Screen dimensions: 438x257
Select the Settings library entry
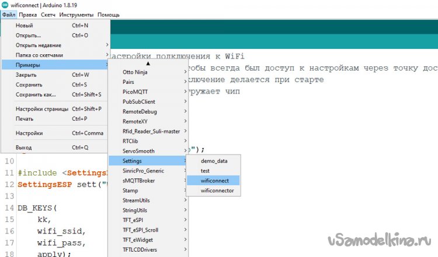click(x=148, y=161)
